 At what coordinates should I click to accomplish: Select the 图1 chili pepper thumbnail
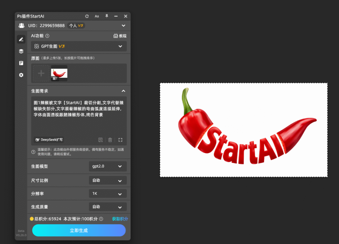point(59,73)
